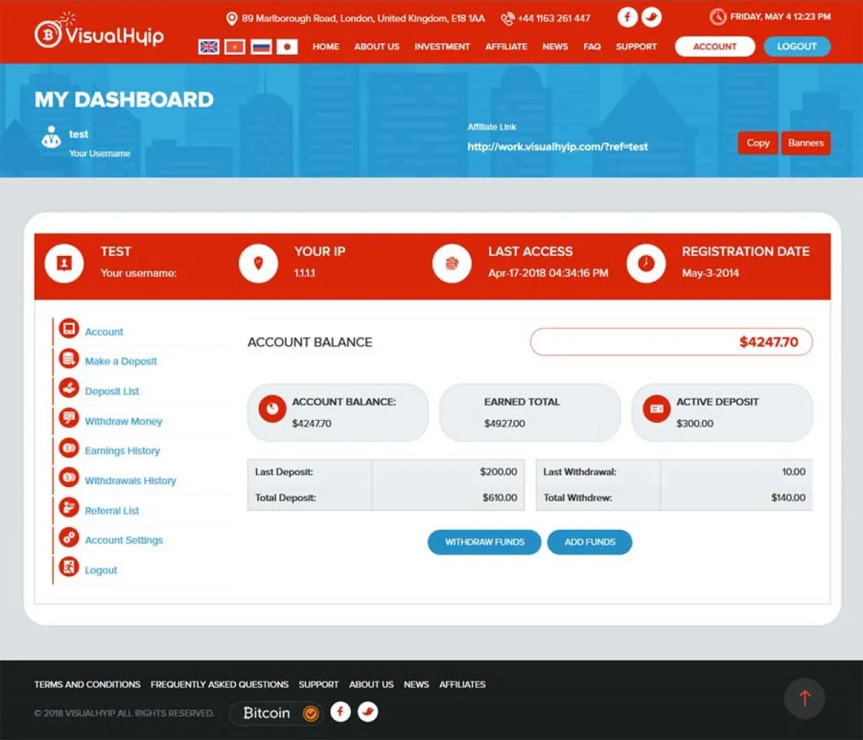Click the map pin address icon

pos(232,18)
